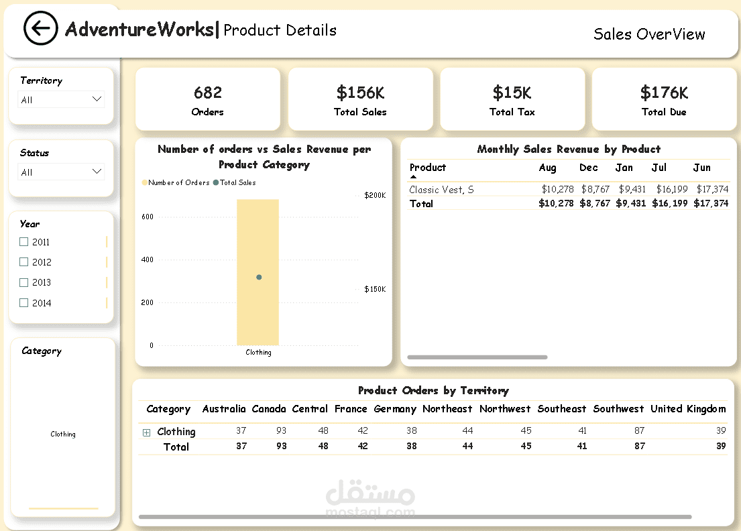The height and width of the screenshot is (531, 741).
Task: Click the Monthly Sales table horizontal scrollbar
Action: pyautogui.click(x=477, y=357)
